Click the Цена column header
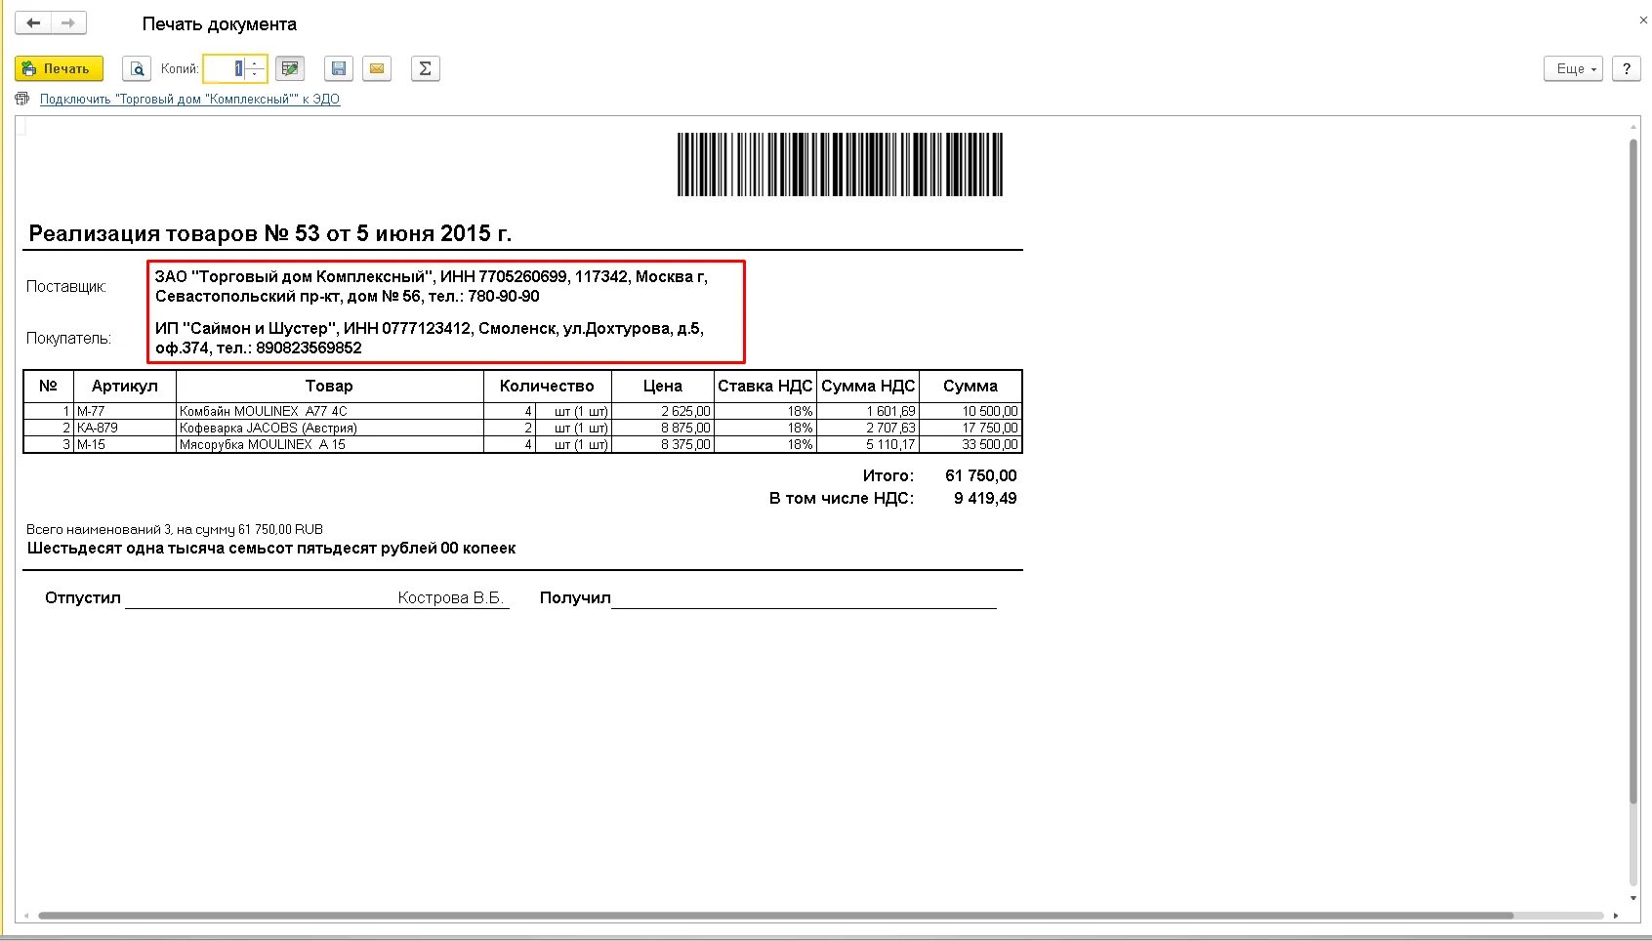Screen dimensions: 1652x941 [x=663, y=386]
